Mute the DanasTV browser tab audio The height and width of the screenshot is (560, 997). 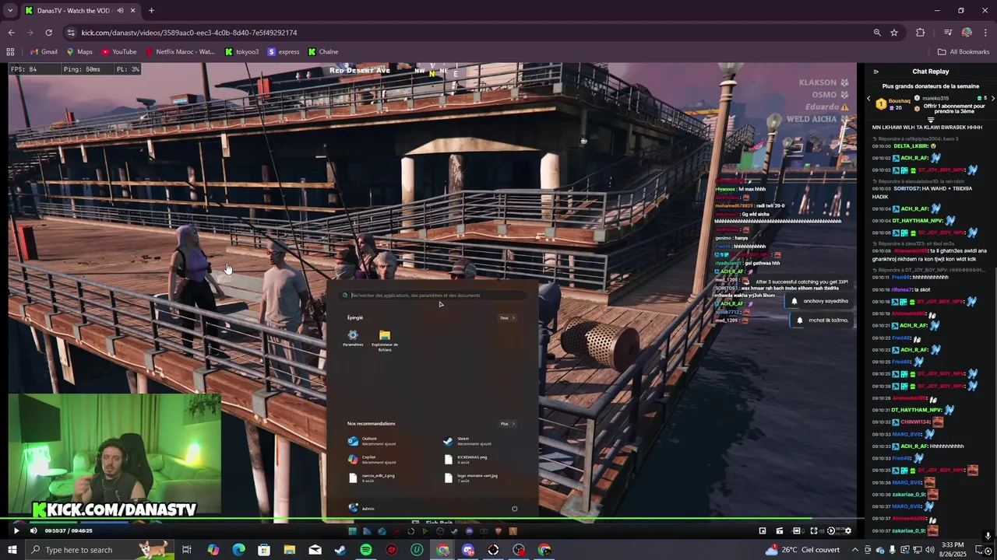pos(120,11)
